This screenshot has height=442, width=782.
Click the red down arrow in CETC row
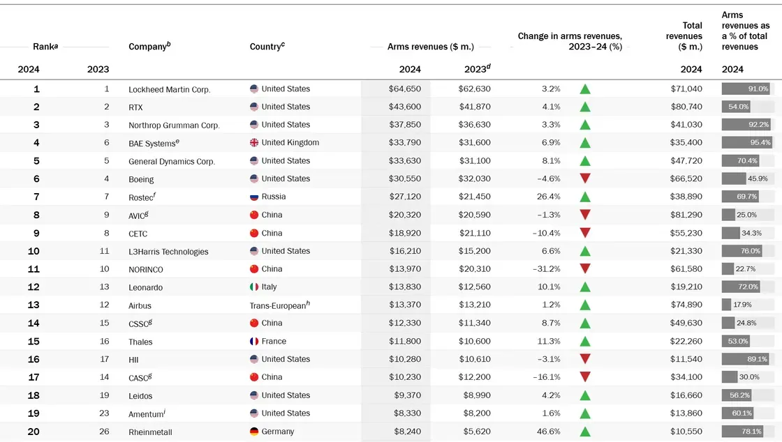point(585,232)
